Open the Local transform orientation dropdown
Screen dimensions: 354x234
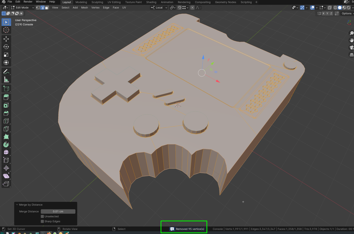click(159, 7)
